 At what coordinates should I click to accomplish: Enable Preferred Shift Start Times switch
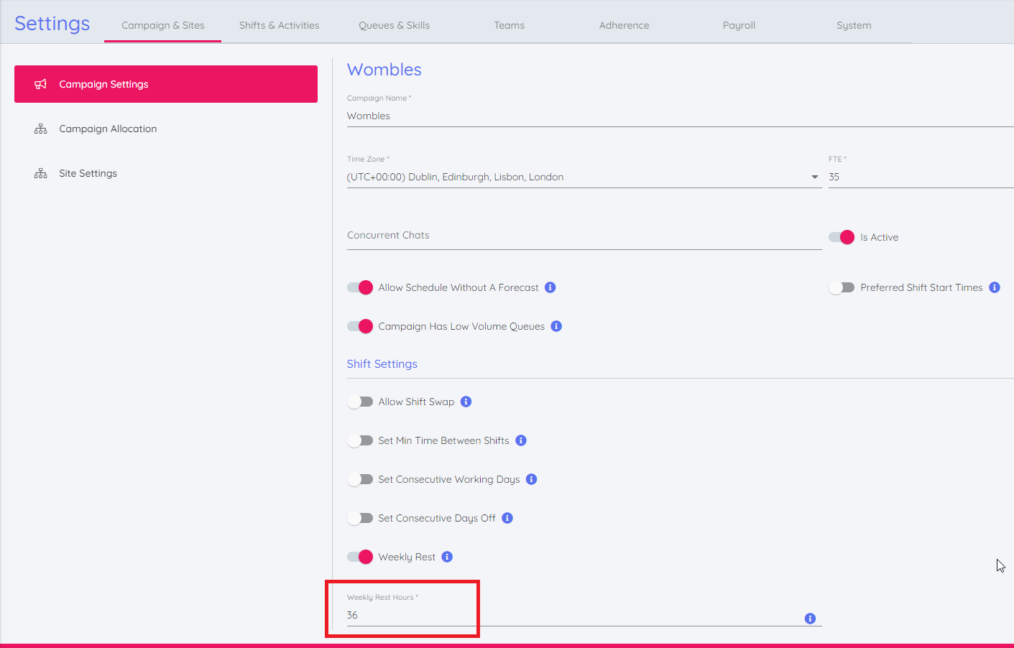point(842,287)
